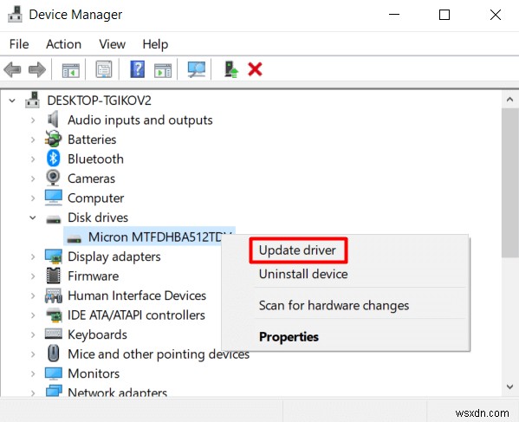This screenshot has height=422, width=519.
Task: Expand the Display adapters category
Action: [33, 256]
